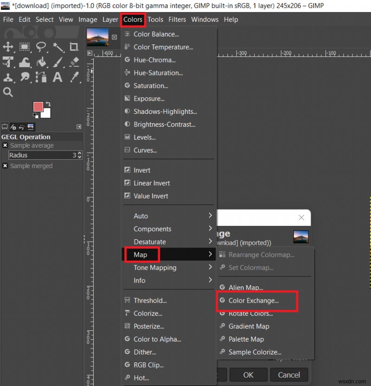This screenshot has height=386, width=371.
Task: Choose the Text tool
Action: tap(58, 77)
